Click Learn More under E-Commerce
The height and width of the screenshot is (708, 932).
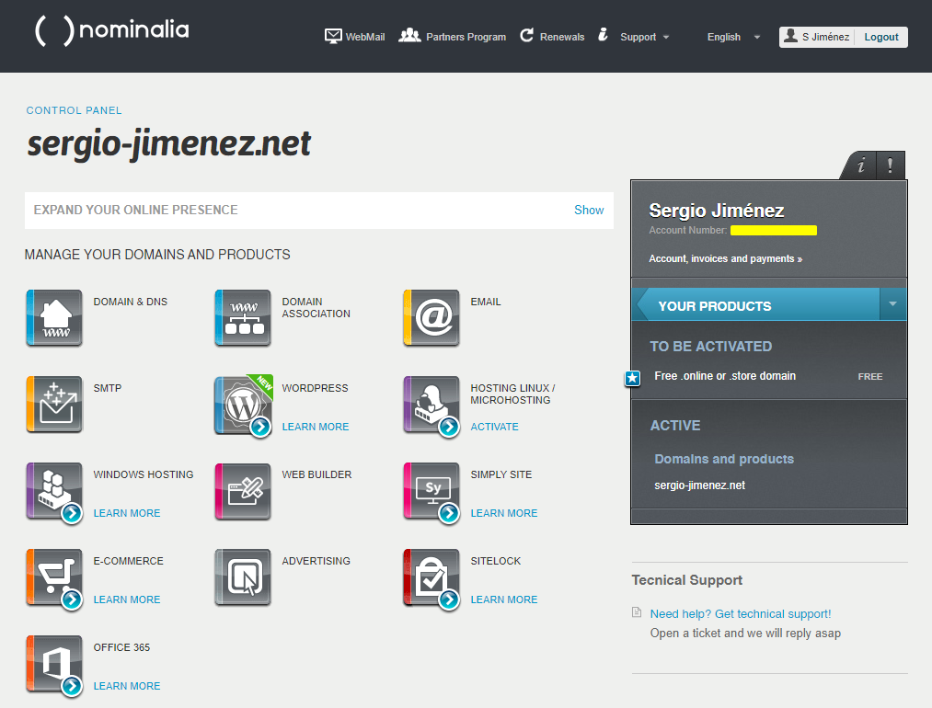click(x=127, y=600)
